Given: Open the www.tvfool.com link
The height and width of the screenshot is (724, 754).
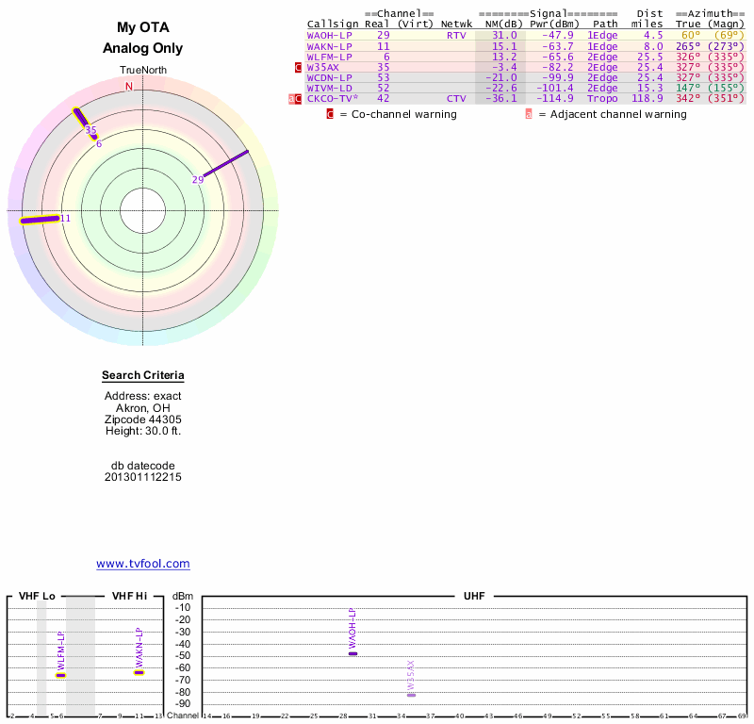Looking at the screenshot, I should 143,564.
